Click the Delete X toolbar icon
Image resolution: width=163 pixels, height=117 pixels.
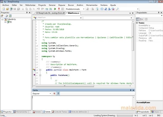tap(34, 9)
